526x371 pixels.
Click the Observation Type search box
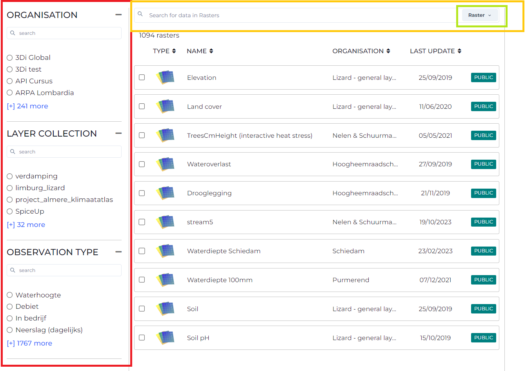[x=64, y=270]
